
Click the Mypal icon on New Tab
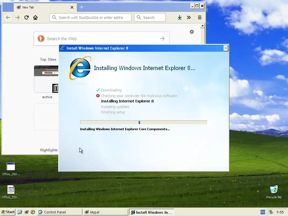19,7
